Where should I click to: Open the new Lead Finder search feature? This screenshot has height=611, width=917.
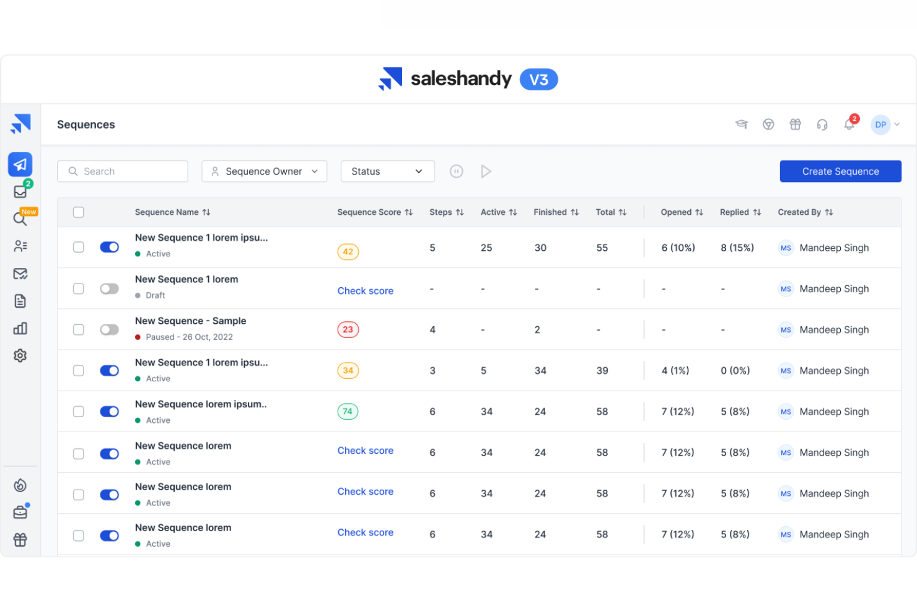click(x=20, y=218)
